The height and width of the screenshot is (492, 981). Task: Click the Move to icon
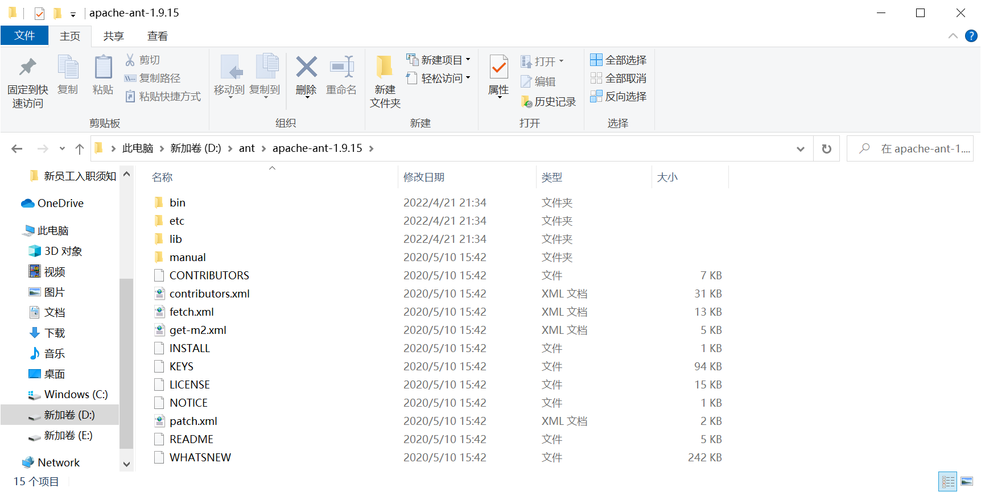(x=230, y=67)
